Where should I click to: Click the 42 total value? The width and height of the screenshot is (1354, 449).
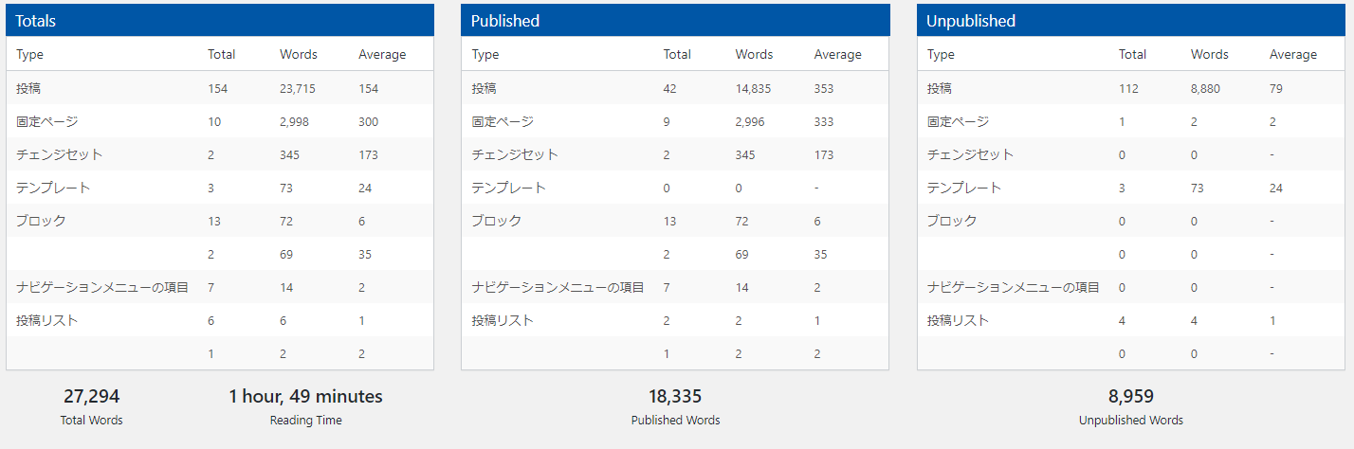[x=669, y=88]
